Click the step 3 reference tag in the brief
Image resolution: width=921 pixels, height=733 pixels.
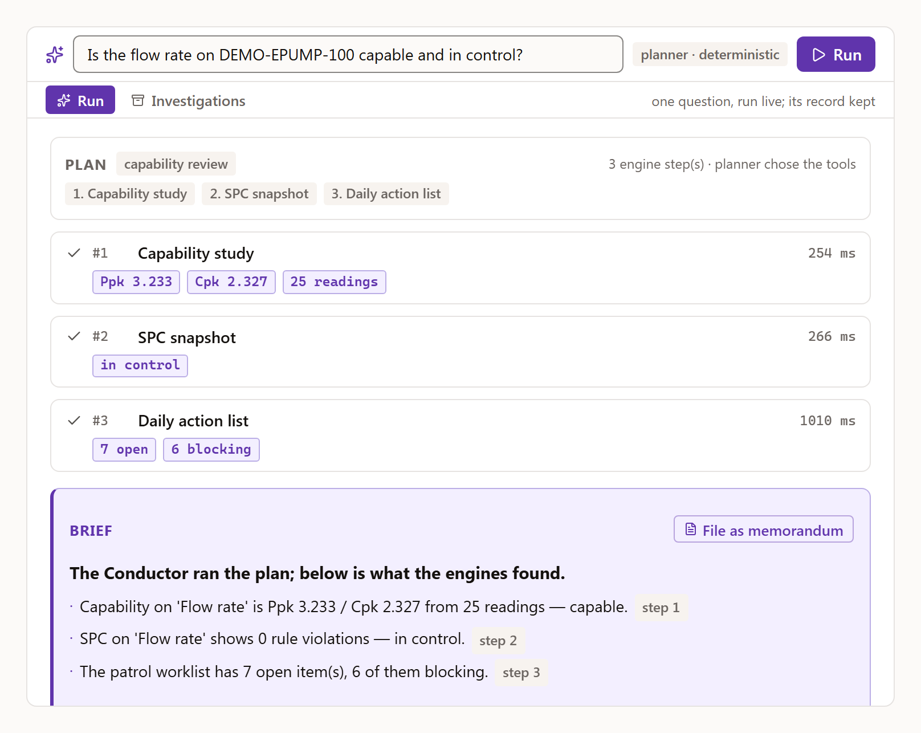pos(521,673)
